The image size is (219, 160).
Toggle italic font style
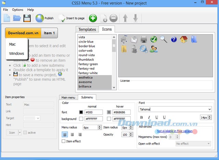149,117
